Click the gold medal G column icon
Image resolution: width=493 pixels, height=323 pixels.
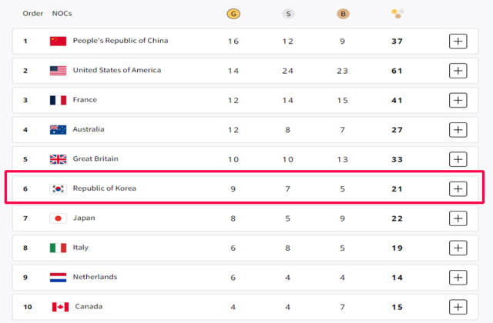pyautogui.click(x=233, y=14)
